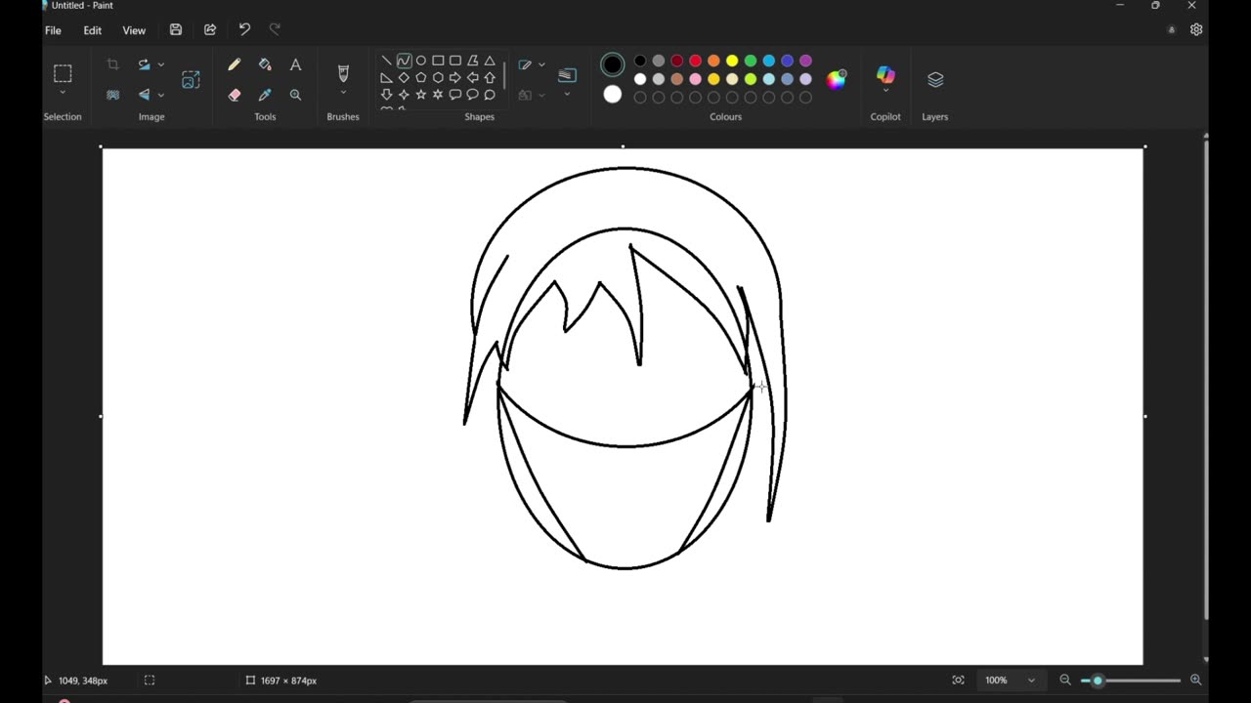Select the Diamond shape

pyautogui.click(x=404, y=78)
